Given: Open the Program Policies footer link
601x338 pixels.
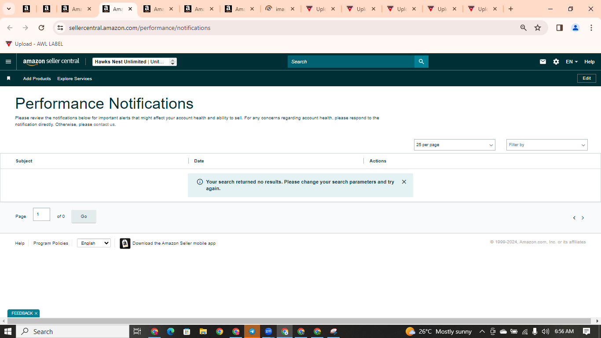Looking at the screenshot, I should tap(51, 243).
